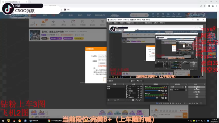
Task: Move source up in sources panel
Action: (x=137, y=100)
